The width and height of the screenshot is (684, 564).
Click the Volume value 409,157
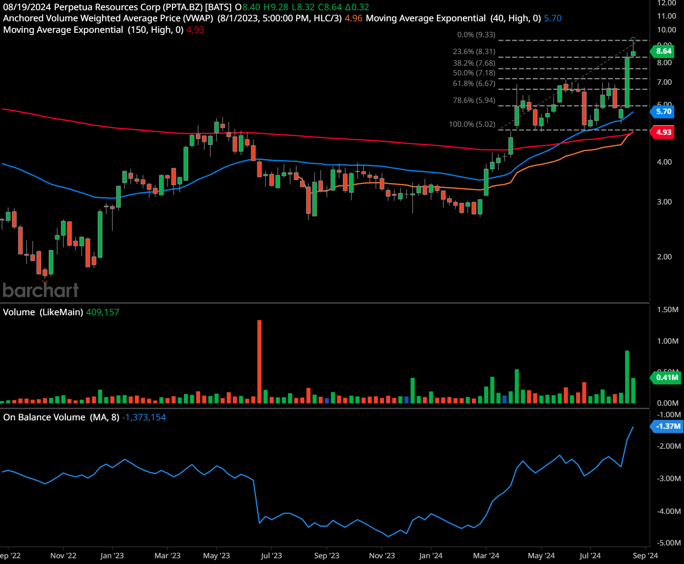(x=103, y=312)
